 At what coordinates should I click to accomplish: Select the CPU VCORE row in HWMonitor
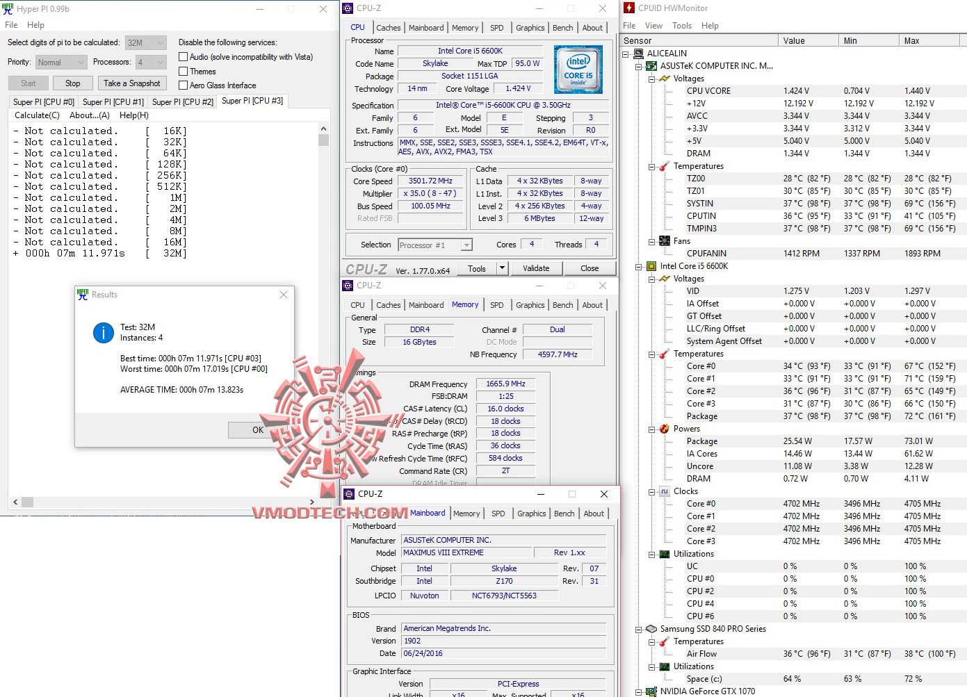pyautogui.click(x=793, y=91)
